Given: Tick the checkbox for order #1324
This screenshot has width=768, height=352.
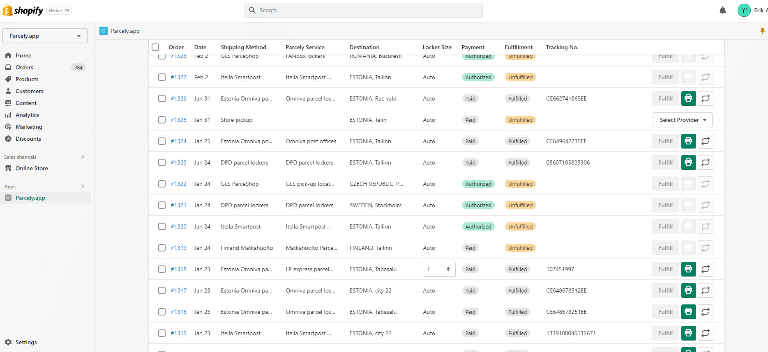Looking at the screenshot, I should click(x=162, y=141).
